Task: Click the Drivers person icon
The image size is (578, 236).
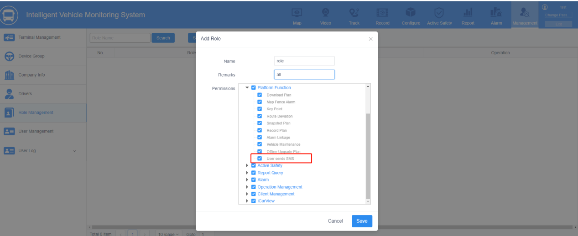Action: tap(9, 93)
